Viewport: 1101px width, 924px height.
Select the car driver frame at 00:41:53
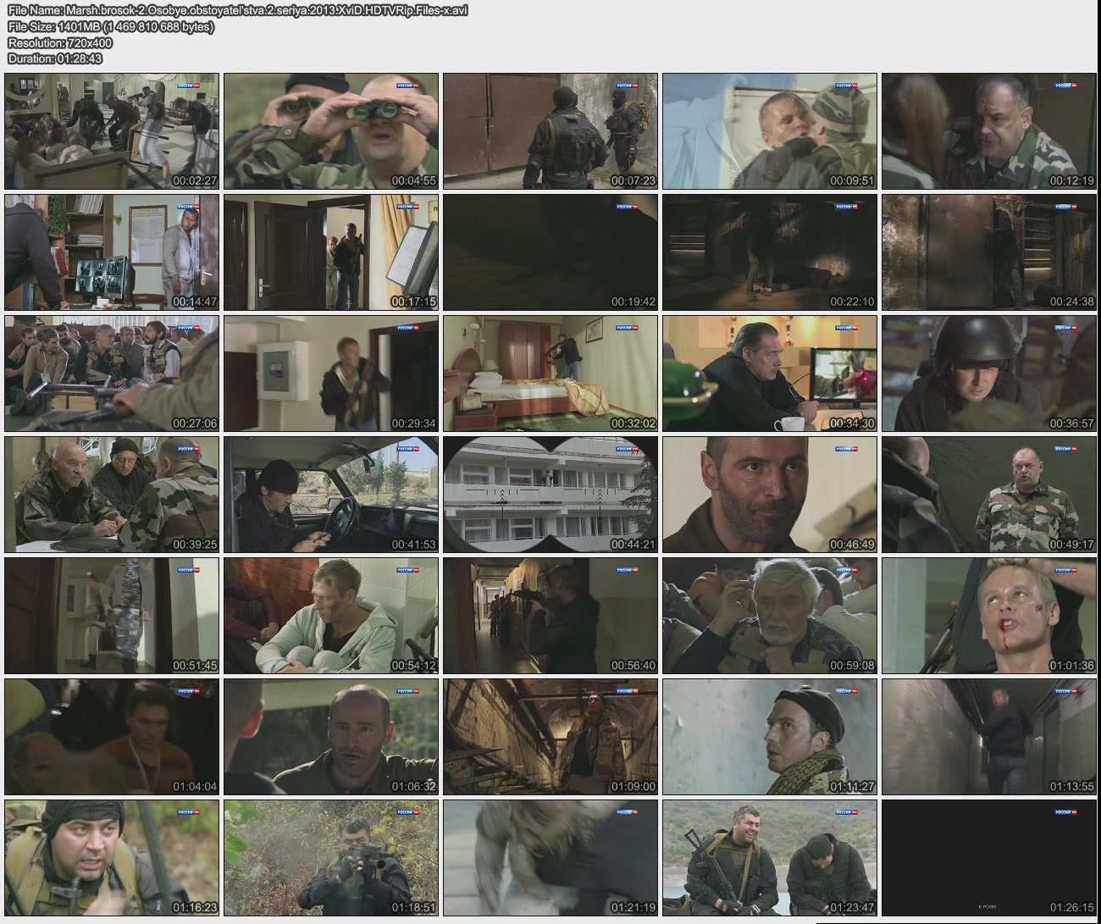(x=331, y=495)
